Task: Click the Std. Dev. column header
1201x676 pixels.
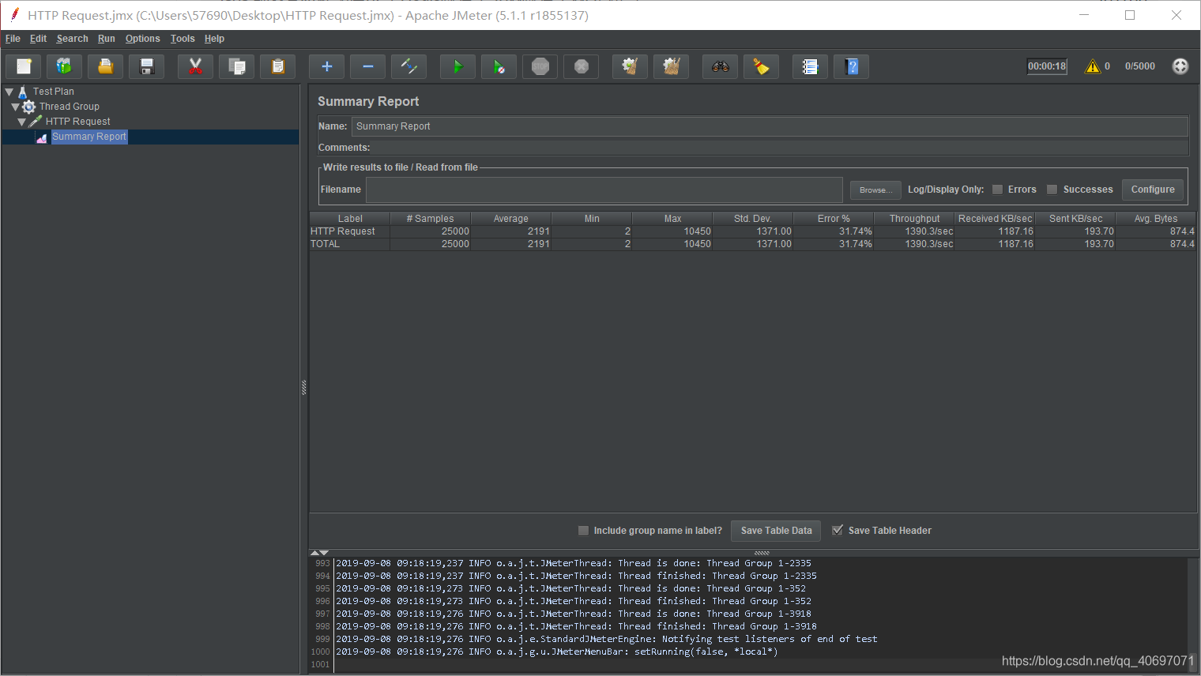Action: point(753,219)
